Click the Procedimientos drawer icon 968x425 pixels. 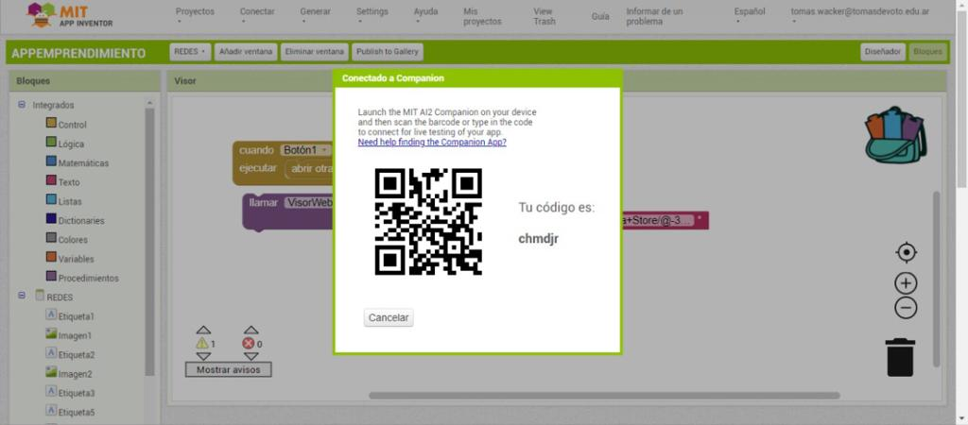tap(51, 277)
